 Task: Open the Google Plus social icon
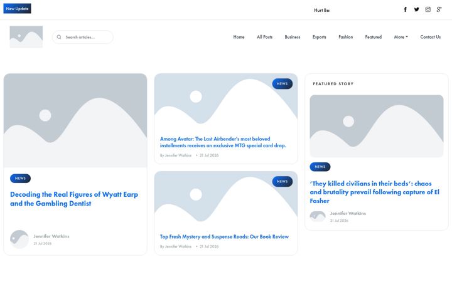[x=439, y=9]
